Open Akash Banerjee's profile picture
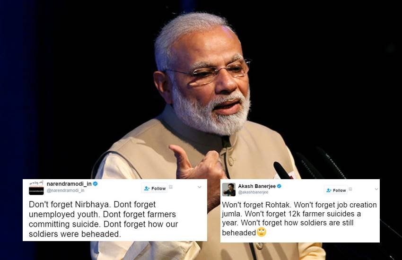Viewport: 402px width, 260px height. pyautogui.click(x=229, y=190)
